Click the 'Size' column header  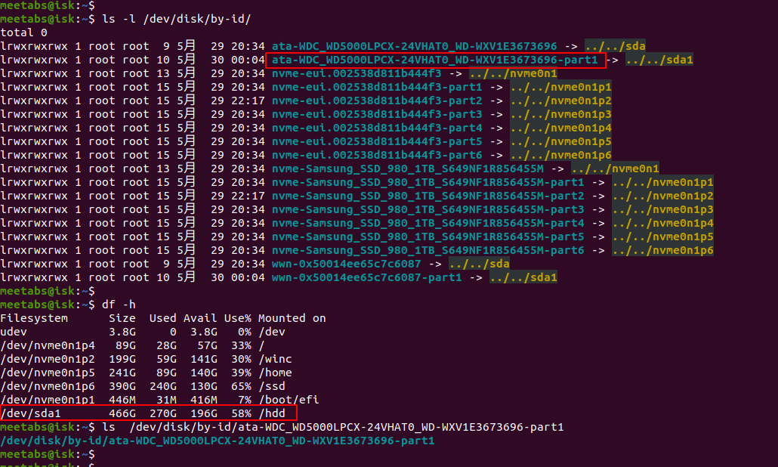point(122,318)
